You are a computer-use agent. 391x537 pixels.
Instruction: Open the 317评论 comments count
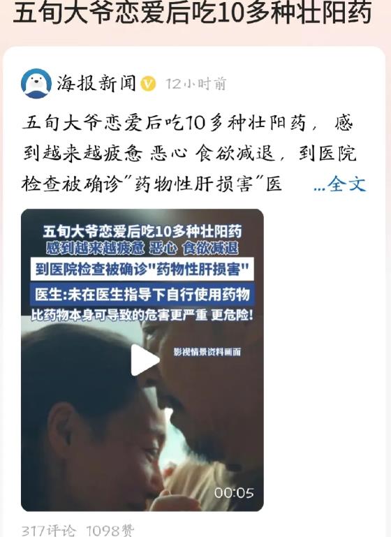[48, 530]
